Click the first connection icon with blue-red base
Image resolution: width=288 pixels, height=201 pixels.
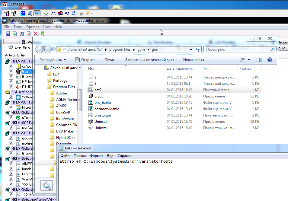coord(7,13)
